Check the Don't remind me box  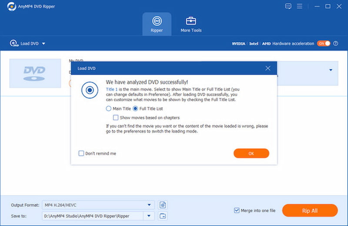tap(81, 153)
